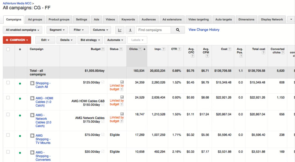The image size is (295, 162).
Task: Click the search magnifier icon
Action: 177,30
